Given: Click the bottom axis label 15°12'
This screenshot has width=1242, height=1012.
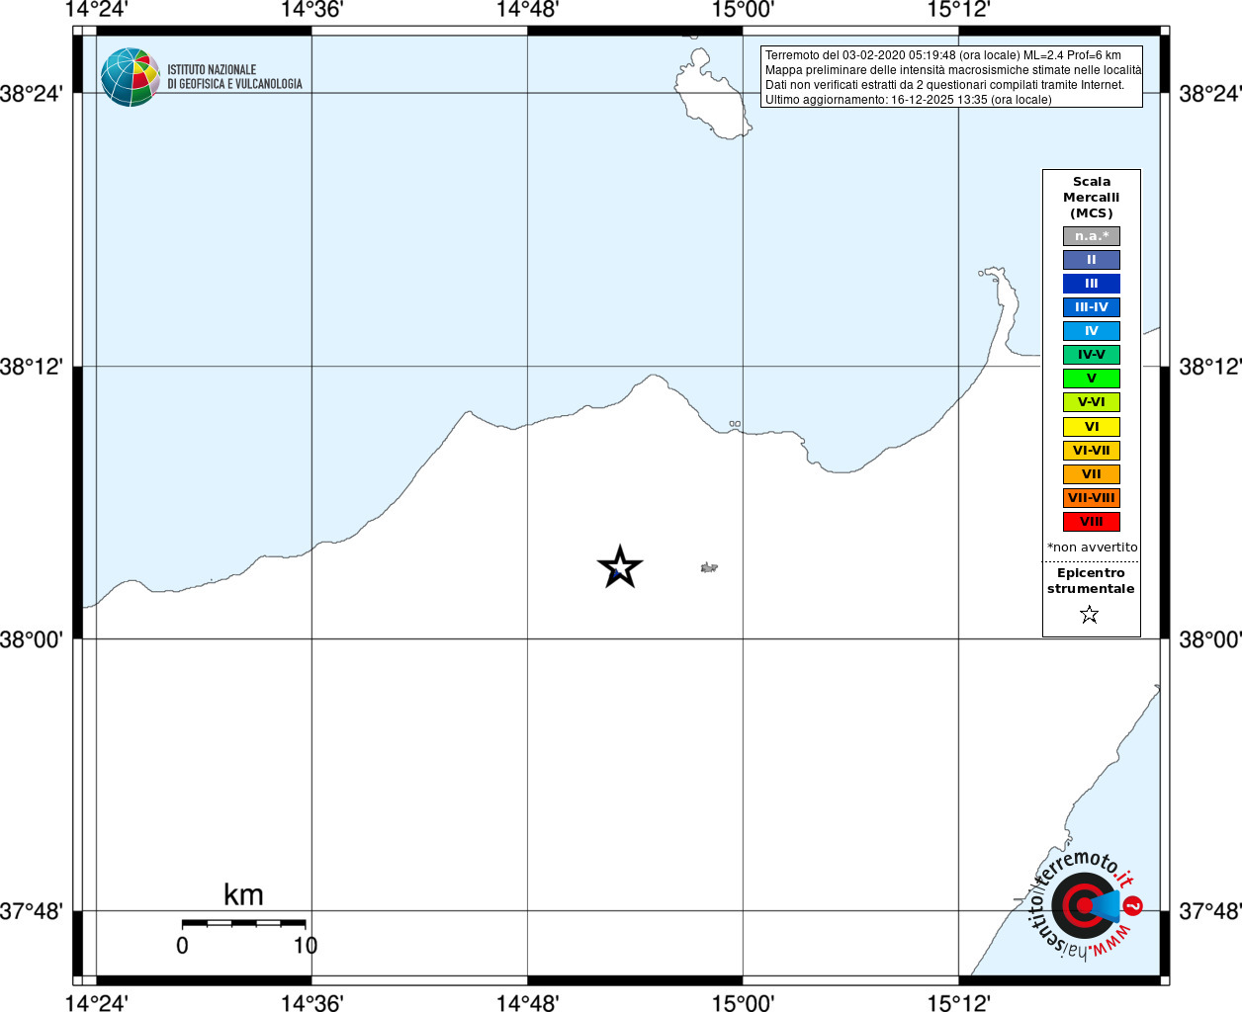Looking at the screenshot, I should coord(958,1003).
